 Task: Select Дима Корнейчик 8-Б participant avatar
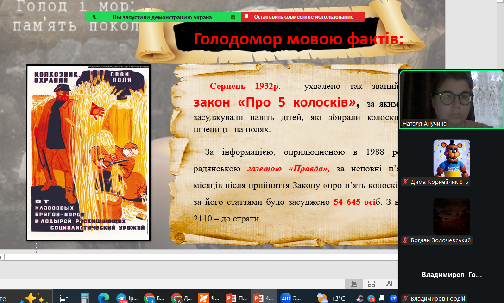451,158
